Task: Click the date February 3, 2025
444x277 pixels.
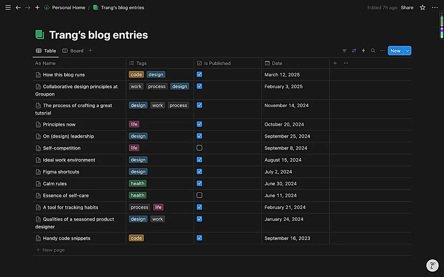Action: click(283, 86)
